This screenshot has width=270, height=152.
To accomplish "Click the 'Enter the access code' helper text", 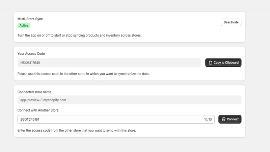I will (77, 130).
